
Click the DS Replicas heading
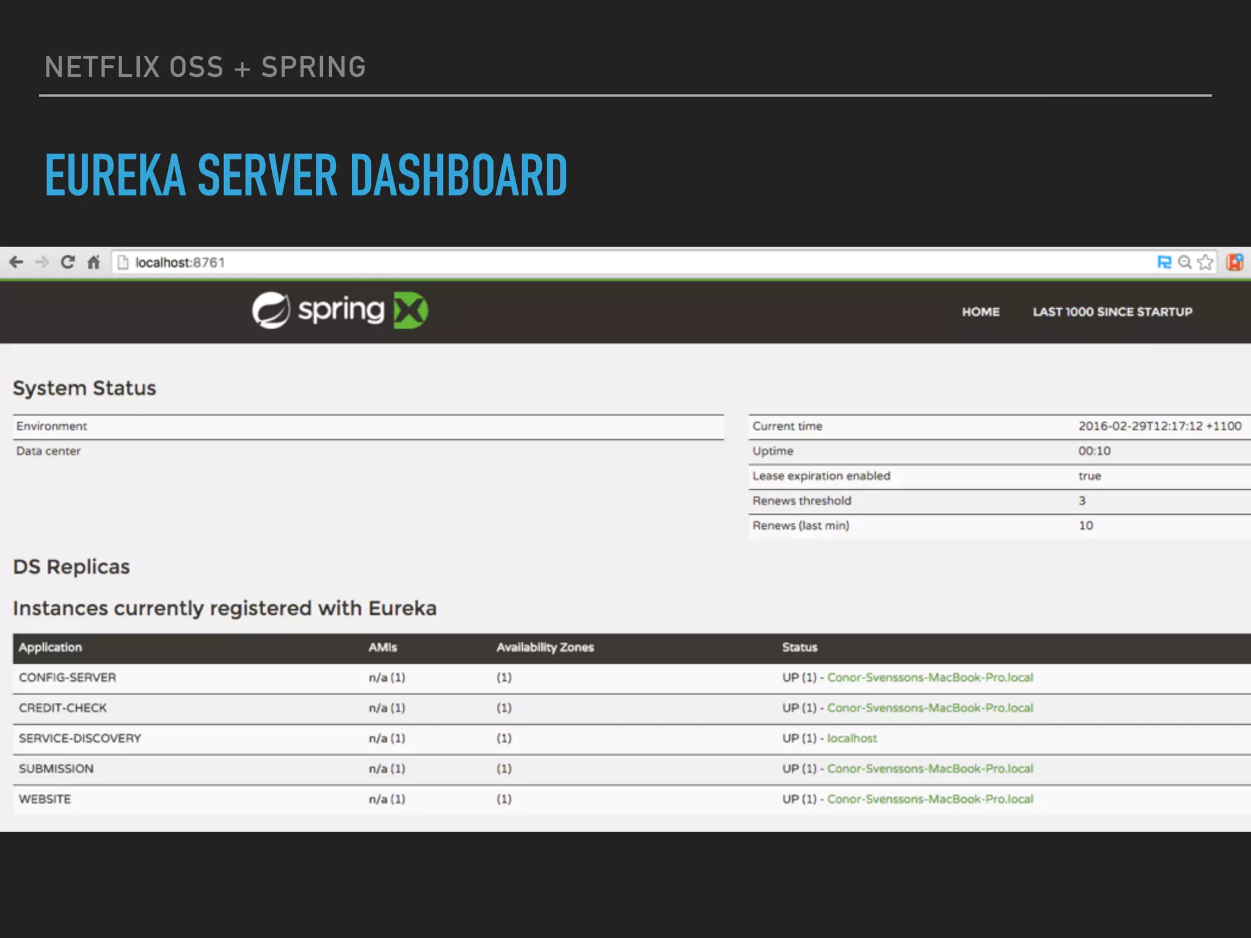[71, 567]
